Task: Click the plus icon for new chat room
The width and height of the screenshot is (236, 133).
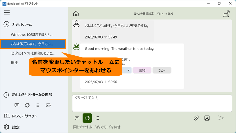Action: 6,95
